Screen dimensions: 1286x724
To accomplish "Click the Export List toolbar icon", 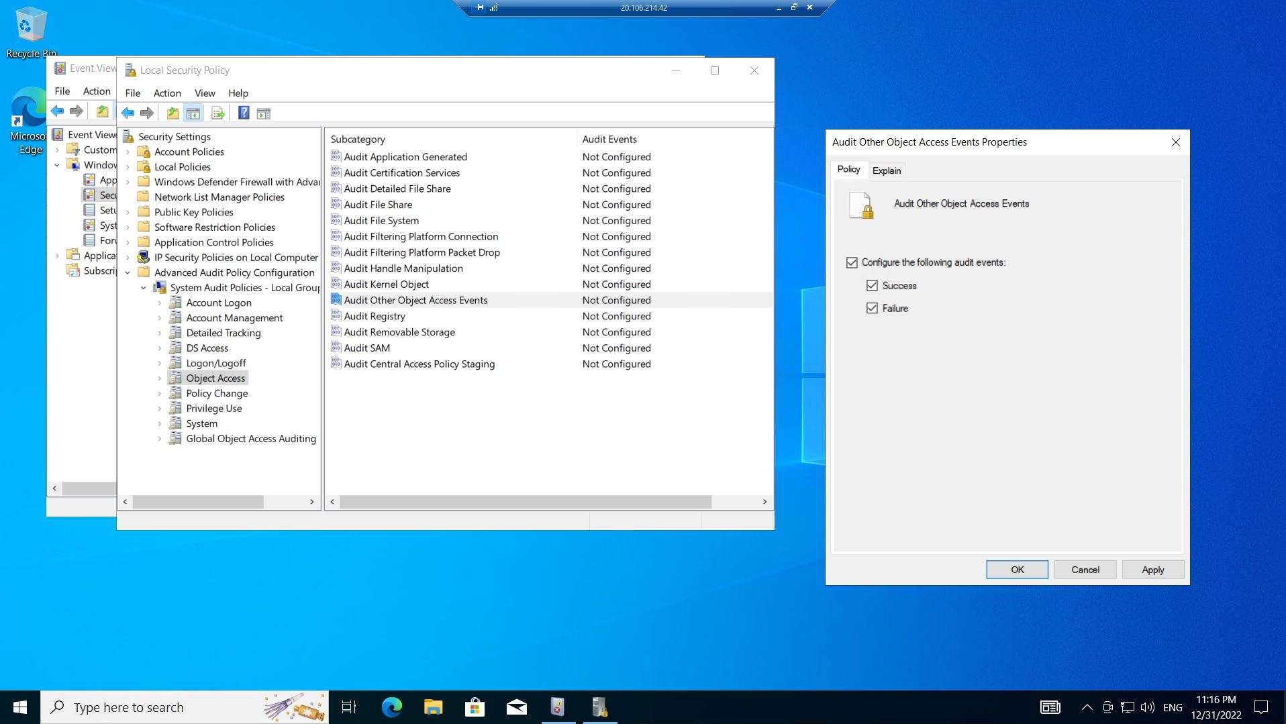I will coord(217,113).
